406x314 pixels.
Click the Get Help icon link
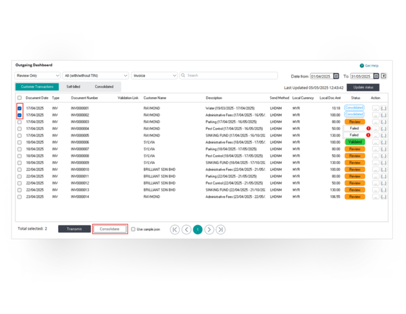(x=362, y=66)
